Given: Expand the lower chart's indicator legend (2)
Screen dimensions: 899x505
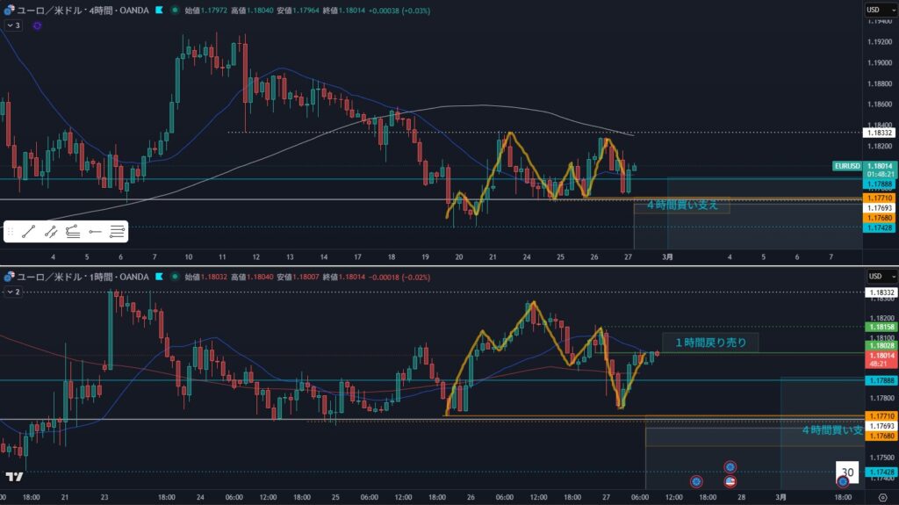Looking at the screenshot, I should pos(12,291).
